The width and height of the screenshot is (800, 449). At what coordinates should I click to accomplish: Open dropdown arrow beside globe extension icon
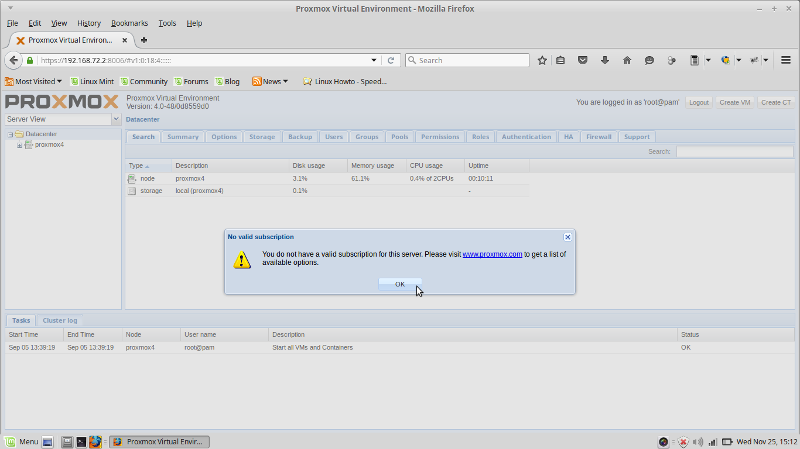pyautogui.click(x=739, y=60)
